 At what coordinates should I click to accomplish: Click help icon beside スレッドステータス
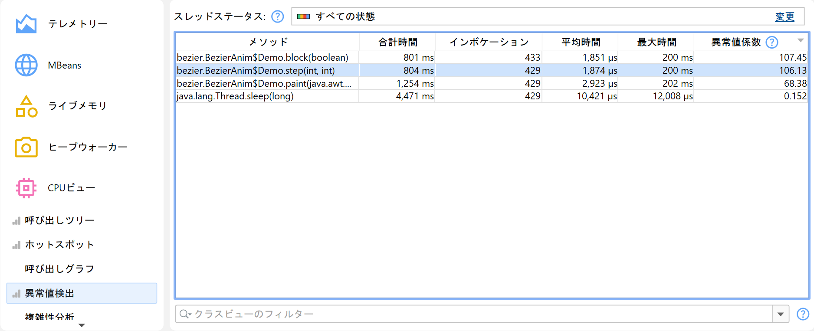(x=277, y=16)
